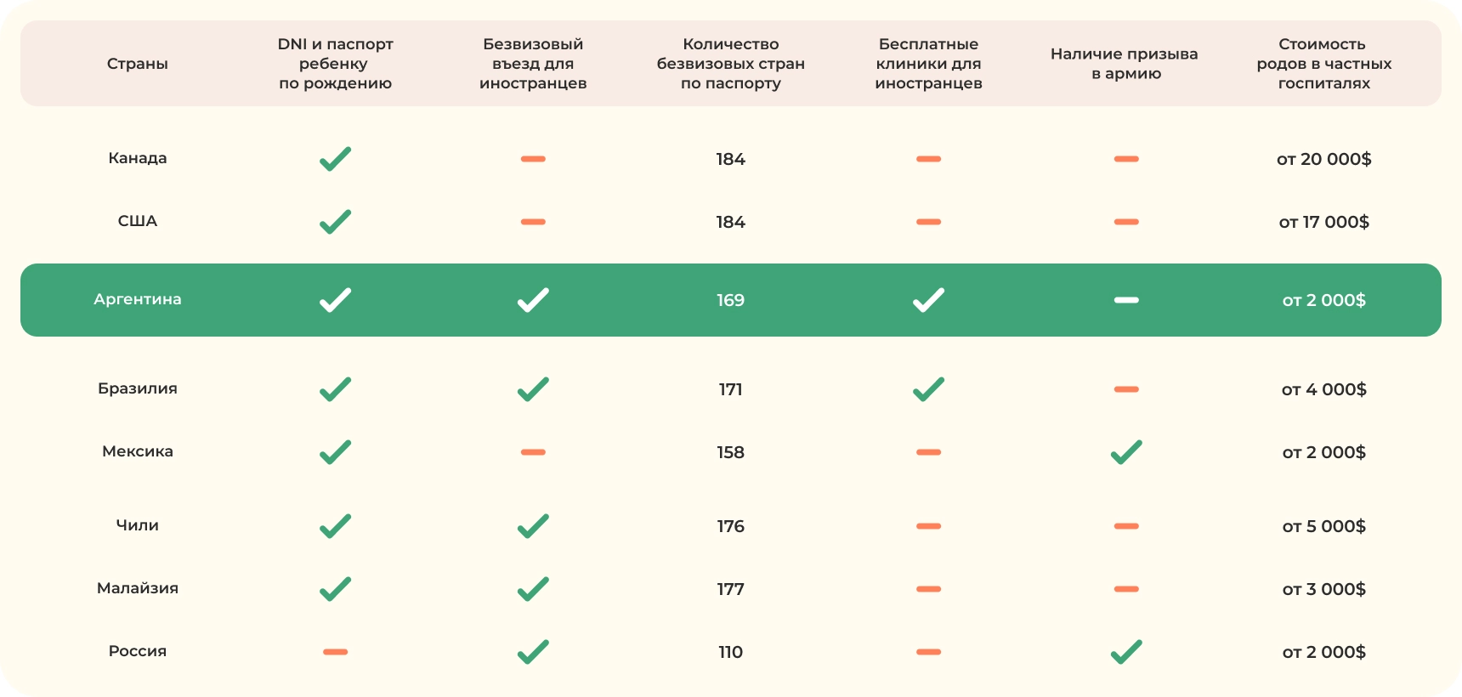1462x697 pixels.
Task: Click Мексика's checkmark under Наличие призыва в армию
Action: pos(1126,452)
